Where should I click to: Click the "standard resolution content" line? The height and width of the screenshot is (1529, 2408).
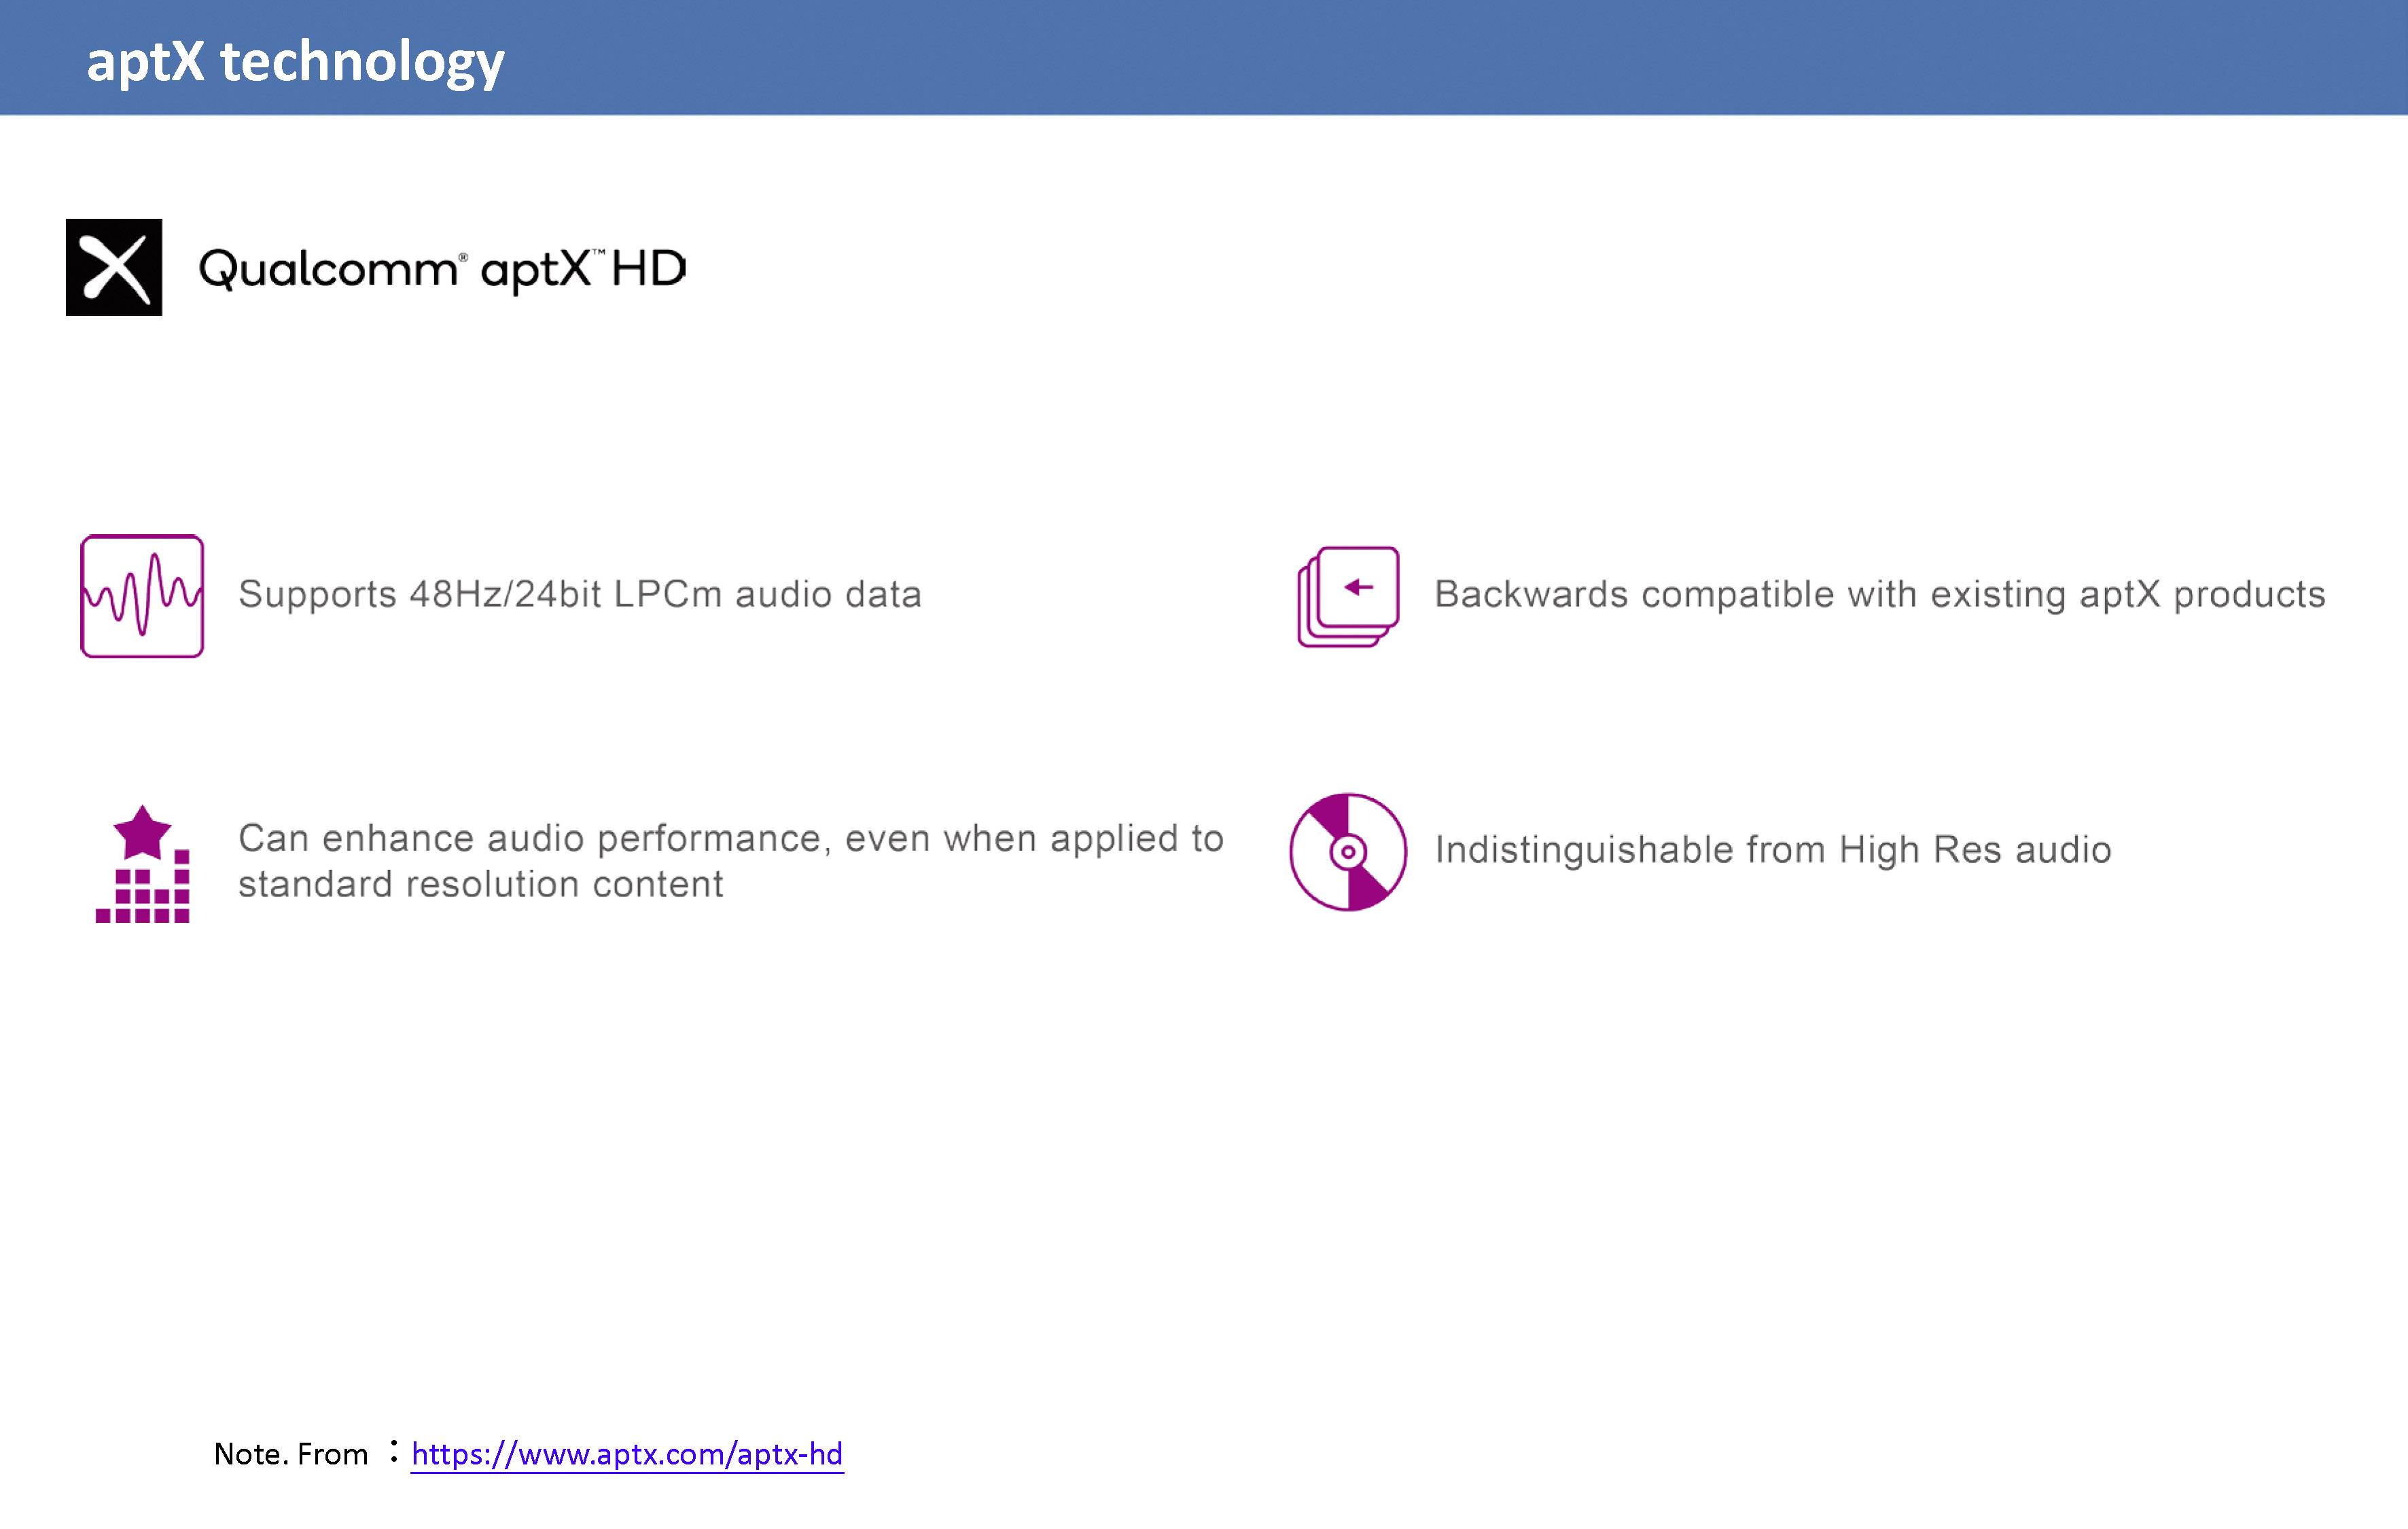[480, 884]
